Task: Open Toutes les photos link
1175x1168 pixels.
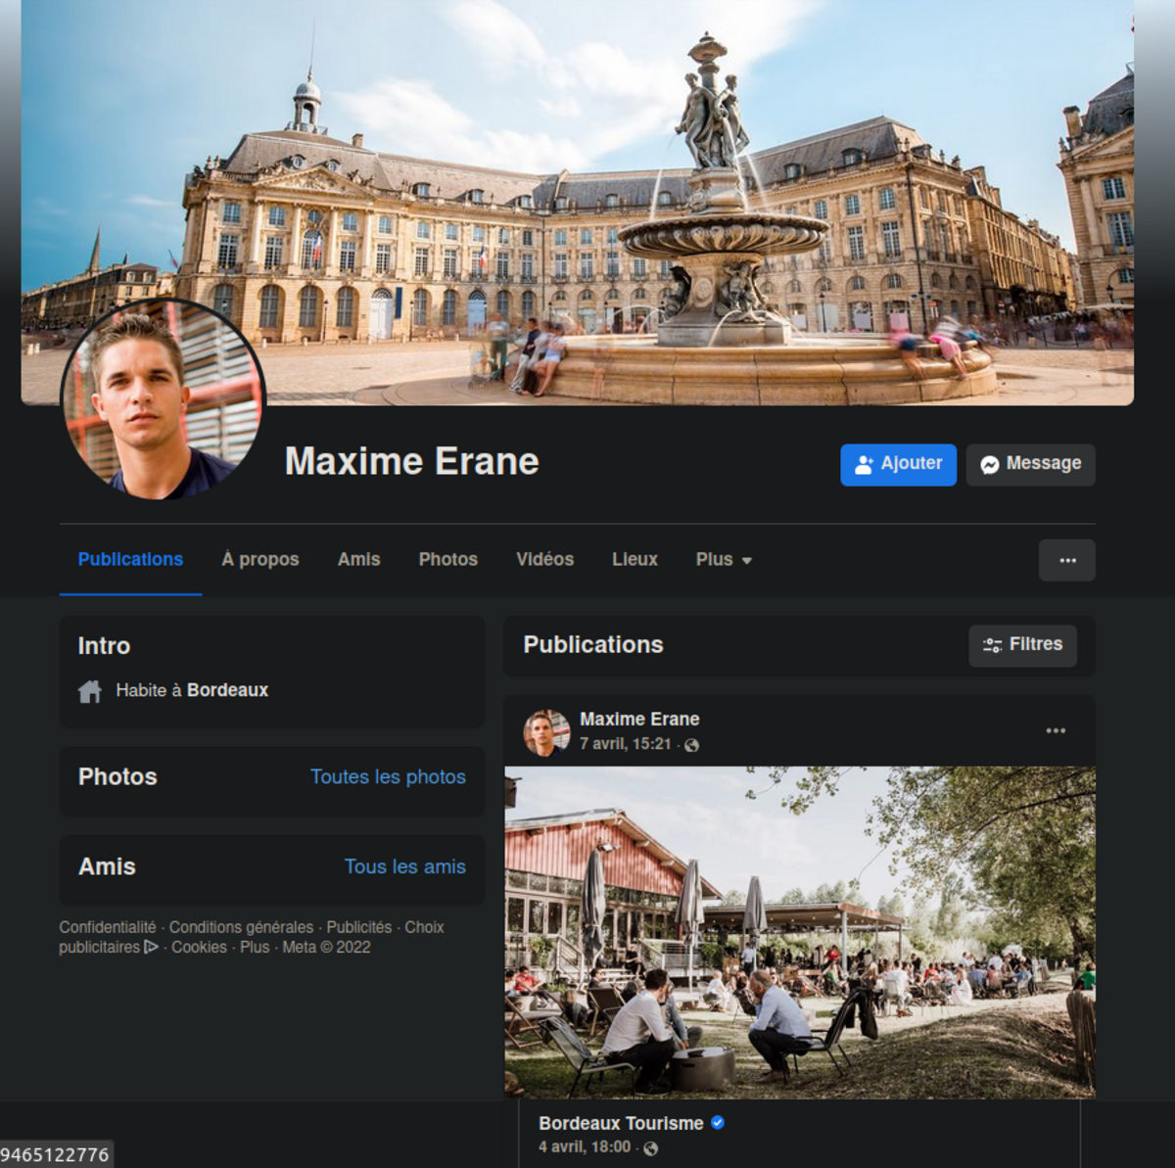Action: click(388, 777)
